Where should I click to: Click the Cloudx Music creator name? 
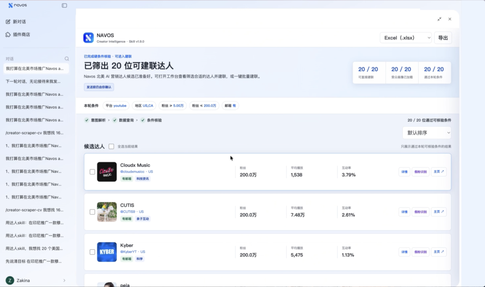(x=135, y=165)
